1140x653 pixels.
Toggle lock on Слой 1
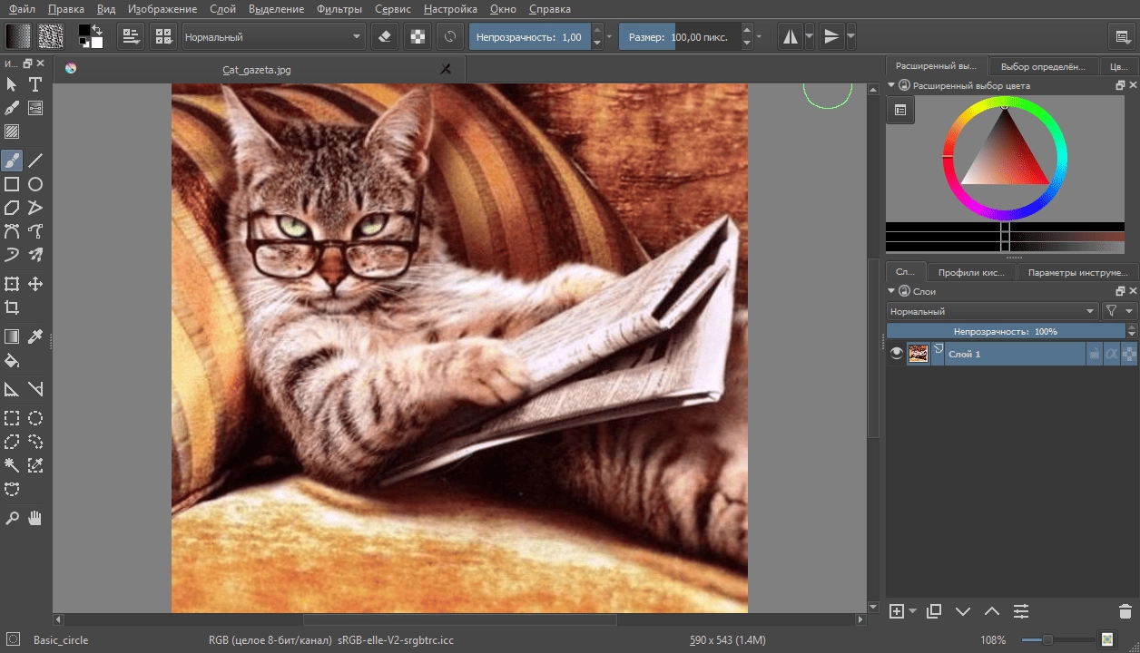(1095, 354)
